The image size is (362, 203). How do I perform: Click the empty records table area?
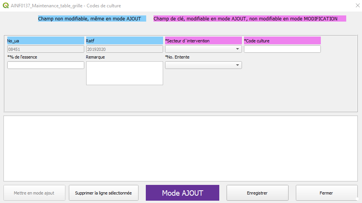click(180, 148)
